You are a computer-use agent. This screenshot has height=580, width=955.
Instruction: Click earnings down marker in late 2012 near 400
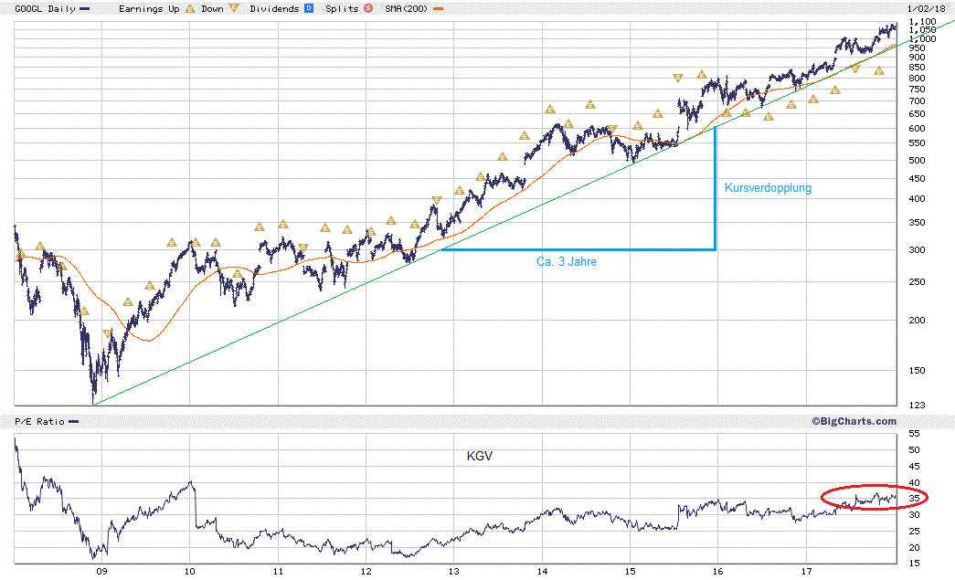[436, 200]
